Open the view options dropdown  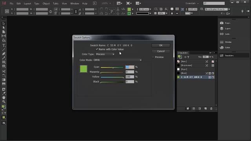119,3
